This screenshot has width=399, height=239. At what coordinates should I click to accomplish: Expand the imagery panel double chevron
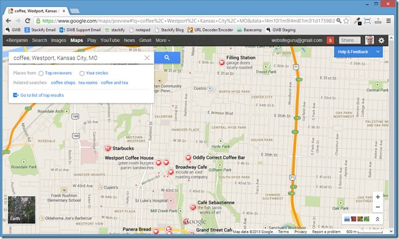(378, 219)
